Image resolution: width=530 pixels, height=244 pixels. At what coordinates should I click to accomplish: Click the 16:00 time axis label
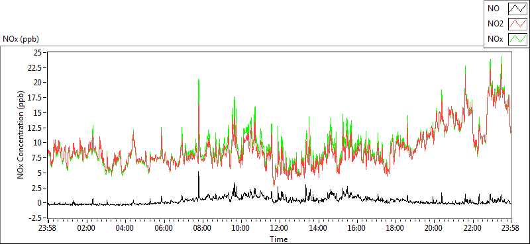click(x=356, y=227)
